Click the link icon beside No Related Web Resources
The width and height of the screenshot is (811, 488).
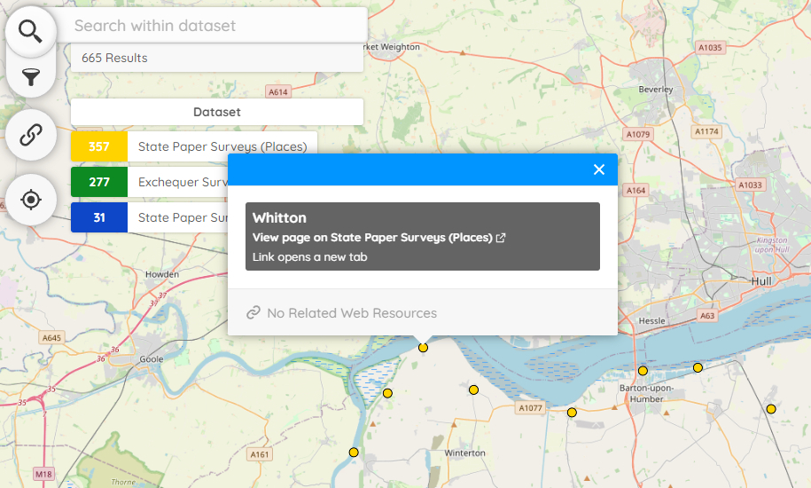click(x=253, y=313)
